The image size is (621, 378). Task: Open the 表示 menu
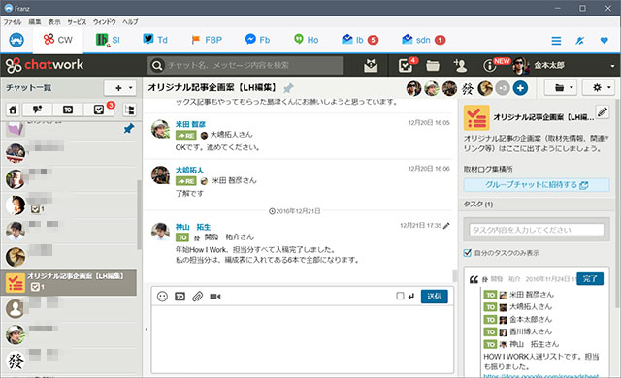coord(54,21)
